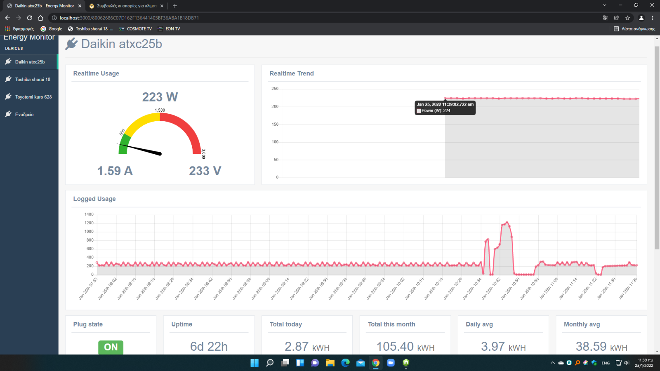Toggle the plug state ON button
Viewport: 660px width, 371px height.
point(111,347)
